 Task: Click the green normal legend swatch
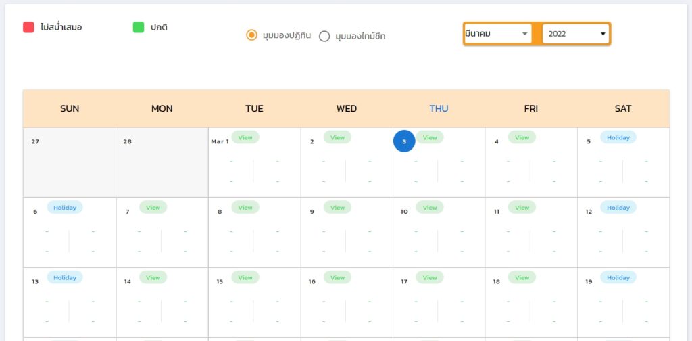139,27
